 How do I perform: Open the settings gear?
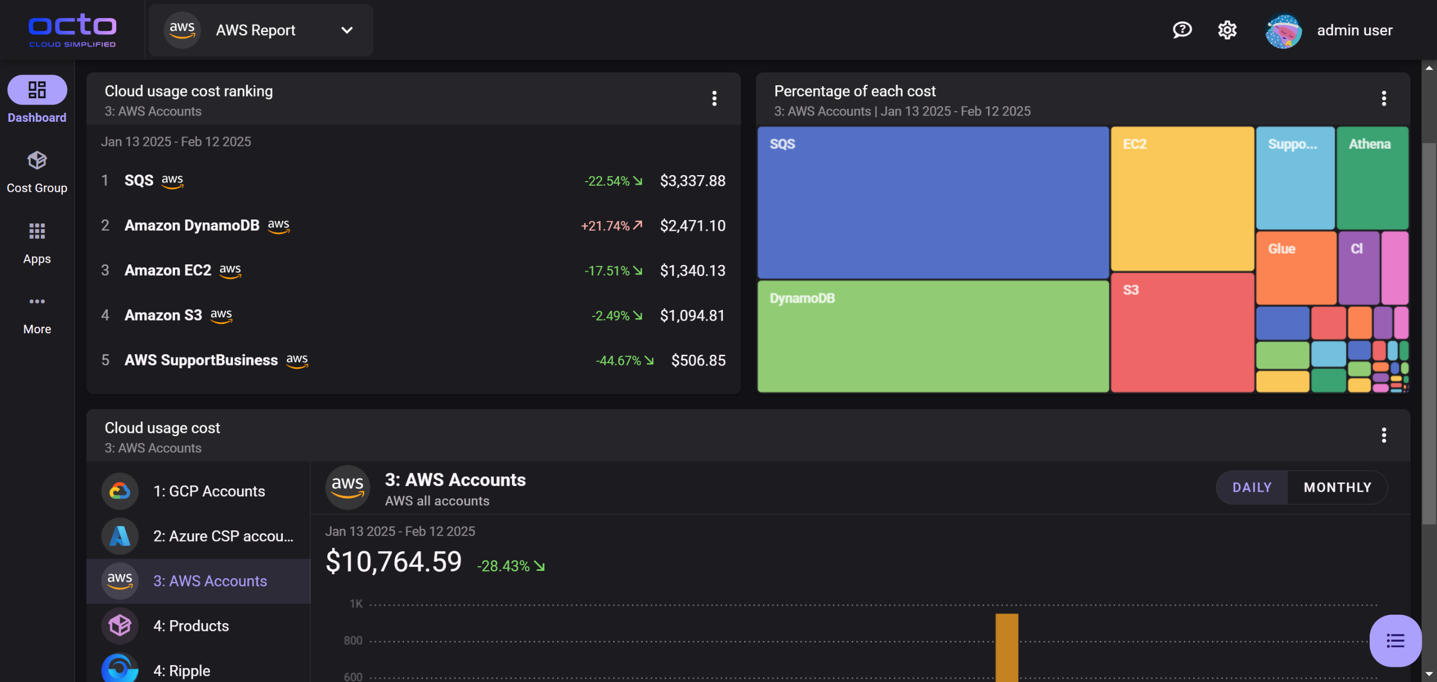[x=1227, y=30]
